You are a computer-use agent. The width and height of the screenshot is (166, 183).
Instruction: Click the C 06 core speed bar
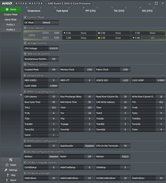(153, 38)
